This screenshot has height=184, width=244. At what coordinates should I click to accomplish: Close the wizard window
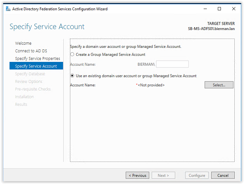coord(234,9)
